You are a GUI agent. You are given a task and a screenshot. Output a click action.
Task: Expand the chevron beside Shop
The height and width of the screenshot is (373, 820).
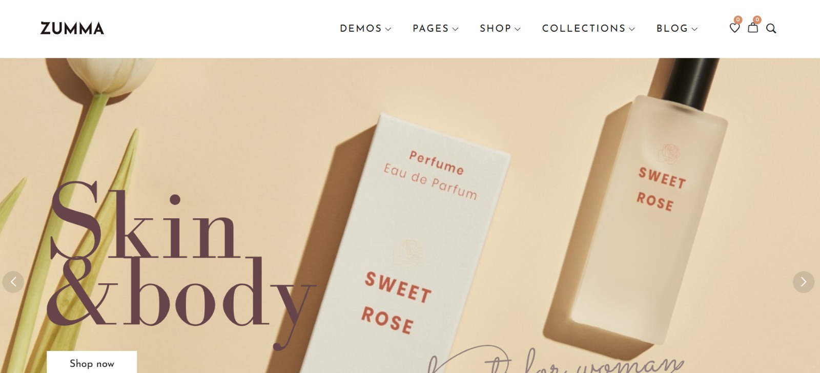[518, 29]
